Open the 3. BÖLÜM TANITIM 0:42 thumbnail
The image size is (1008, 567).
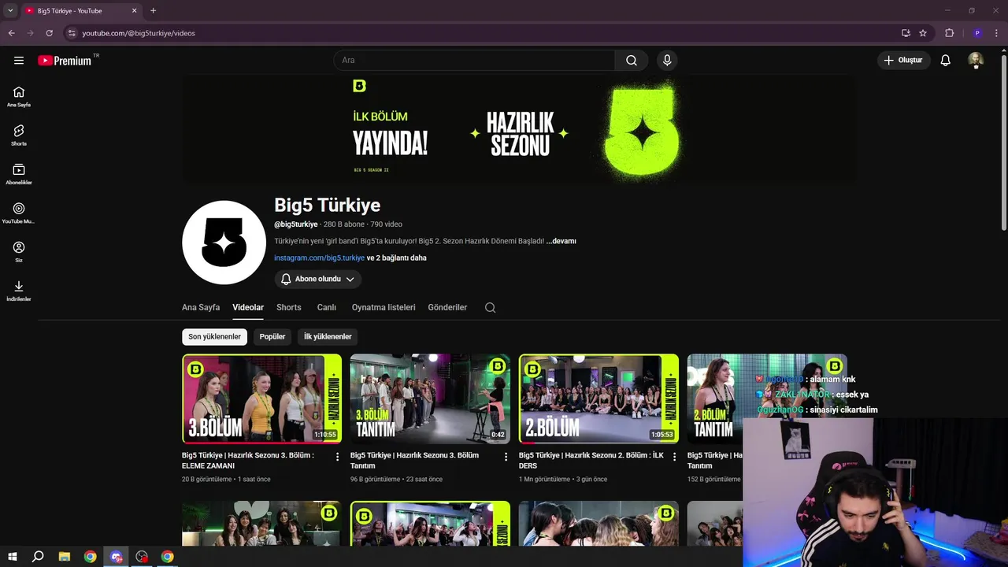point(430,398)
